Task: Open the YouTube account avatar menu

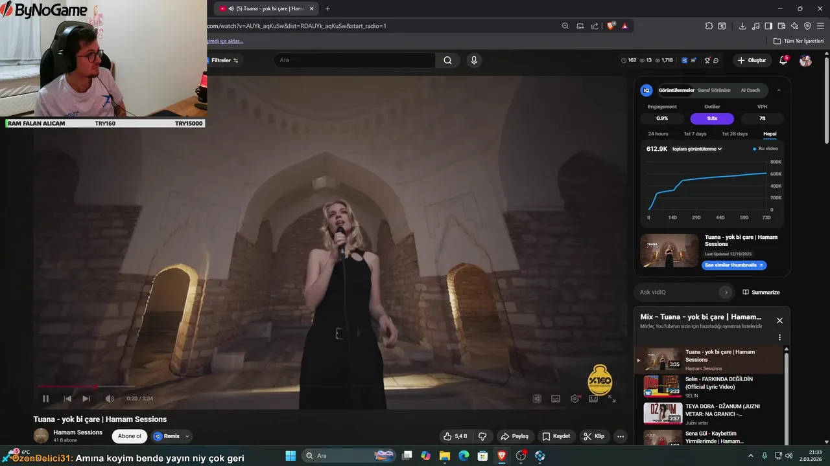Action: tap(805, 60)
